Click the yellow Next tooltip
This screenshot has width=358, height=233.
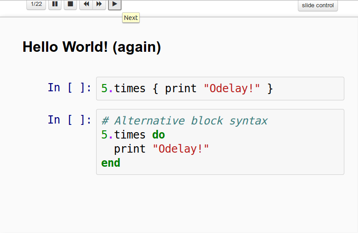coord(131,18)
